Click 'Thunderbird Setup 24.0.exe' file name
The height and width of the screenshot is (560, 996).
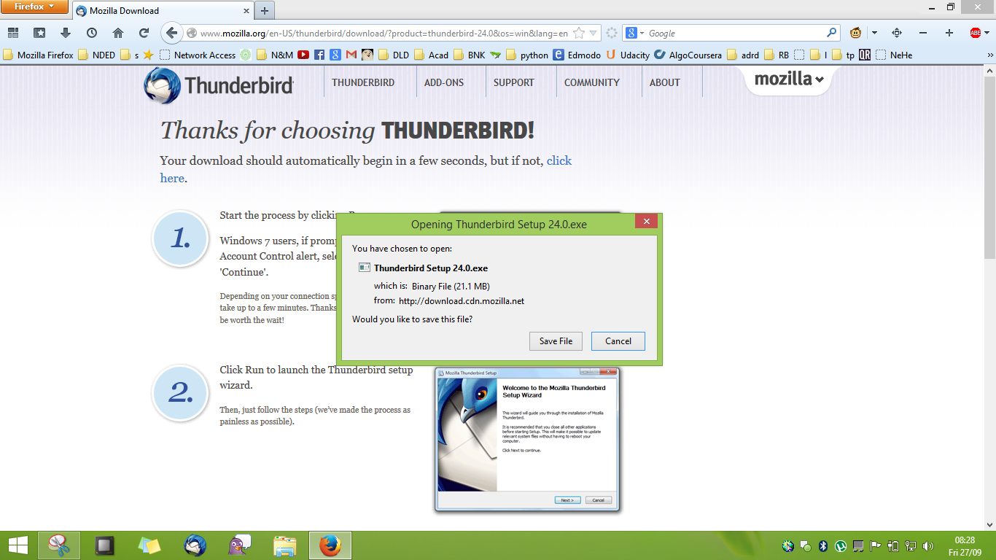point(431,268)
